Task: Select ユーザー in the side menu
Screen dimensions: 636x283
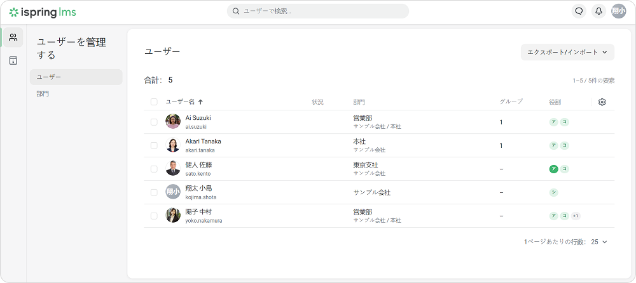Action: (76, 77)
